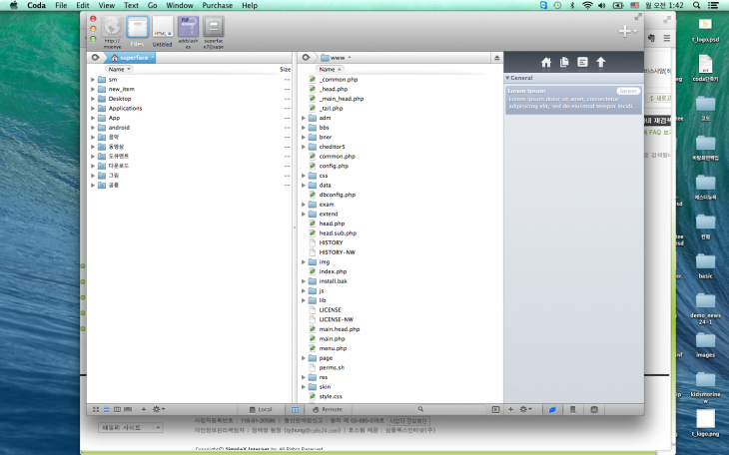Click the Local button in bottom bar
This screenshot has height=455, width=729.
click(261, 409)
